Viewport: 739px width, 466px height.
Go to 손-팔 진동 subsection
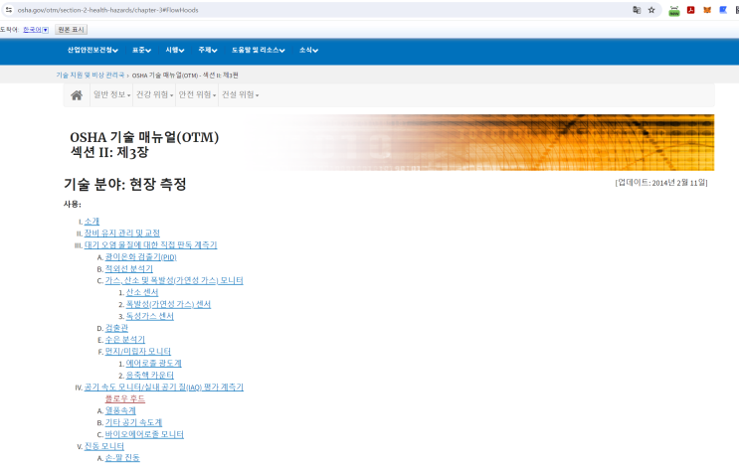[x=122, y=458]
